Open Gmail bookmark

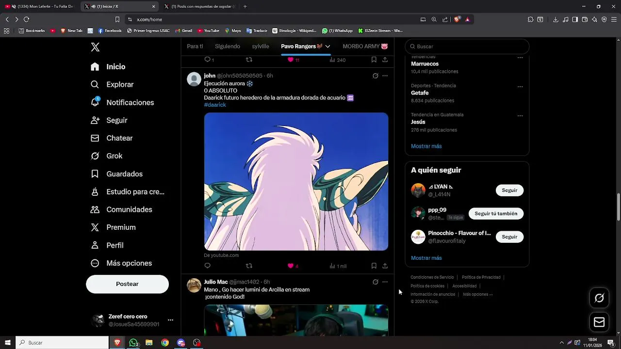(x=183, y=31)
